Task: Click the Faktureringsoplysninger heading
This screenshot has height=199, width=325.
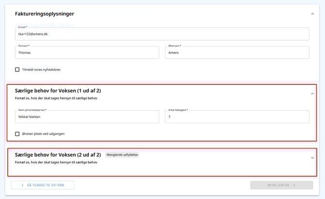Action: (x=45, y=14)
